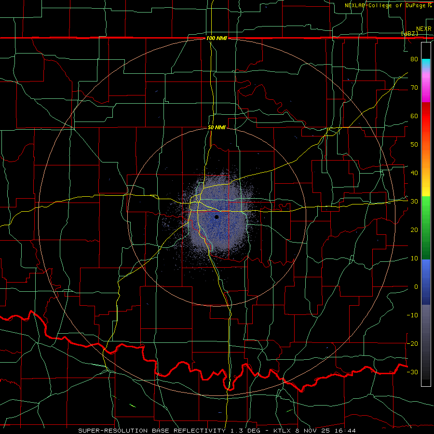434x434 pixels.
Task: Click the 20 value on the dBZ scale
Action: click(x=414, y=230)
